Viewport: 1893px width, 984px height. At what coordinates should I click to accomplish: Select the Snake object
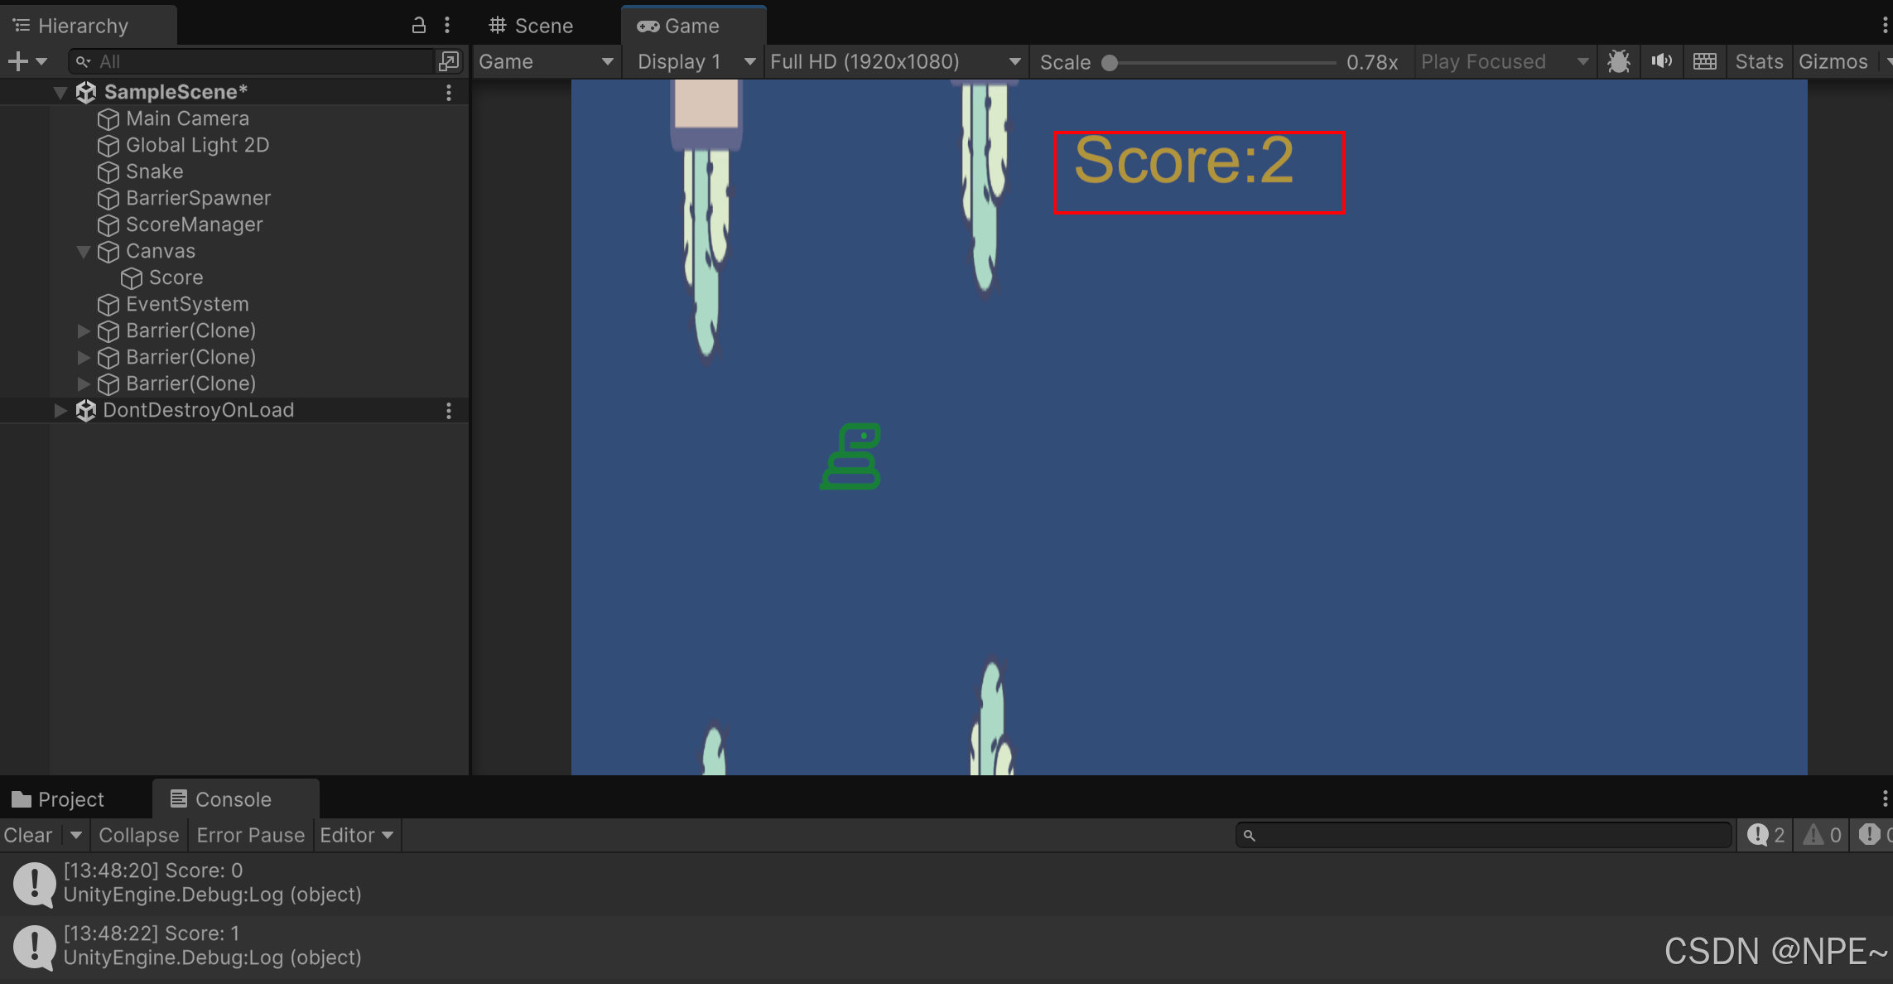pyautogui.click(x=154, y=171)
